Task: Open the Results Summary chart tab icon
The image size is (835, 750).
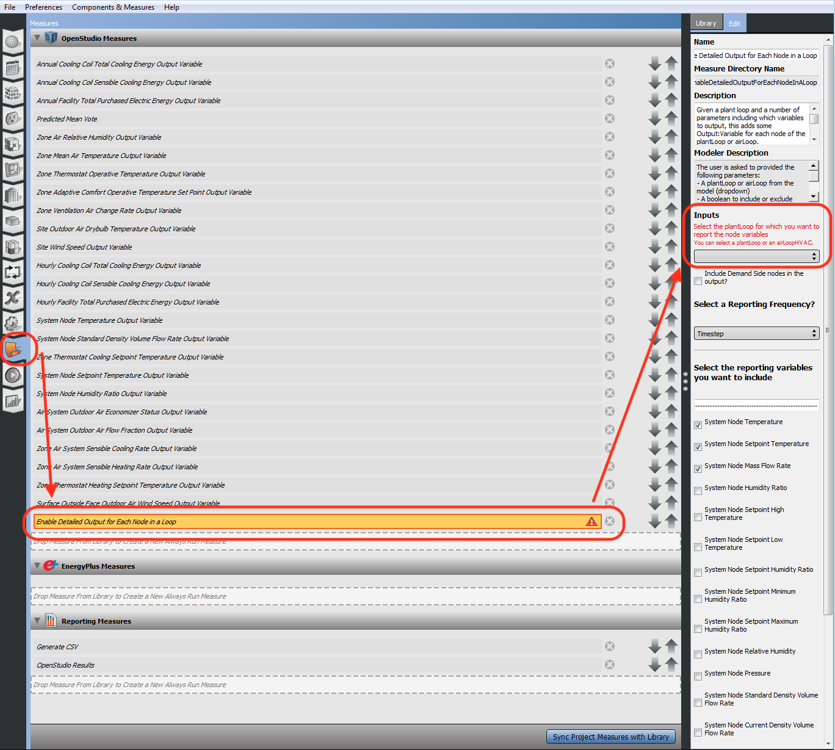Action: pos(13,401)
